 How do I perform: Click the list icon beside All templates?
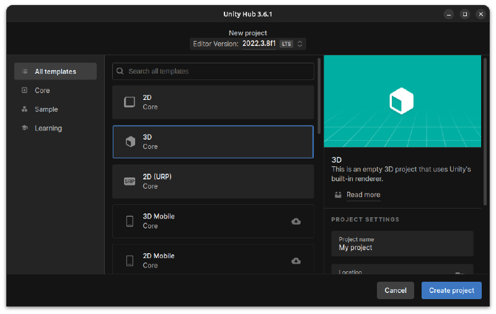[x=25, y=71]
